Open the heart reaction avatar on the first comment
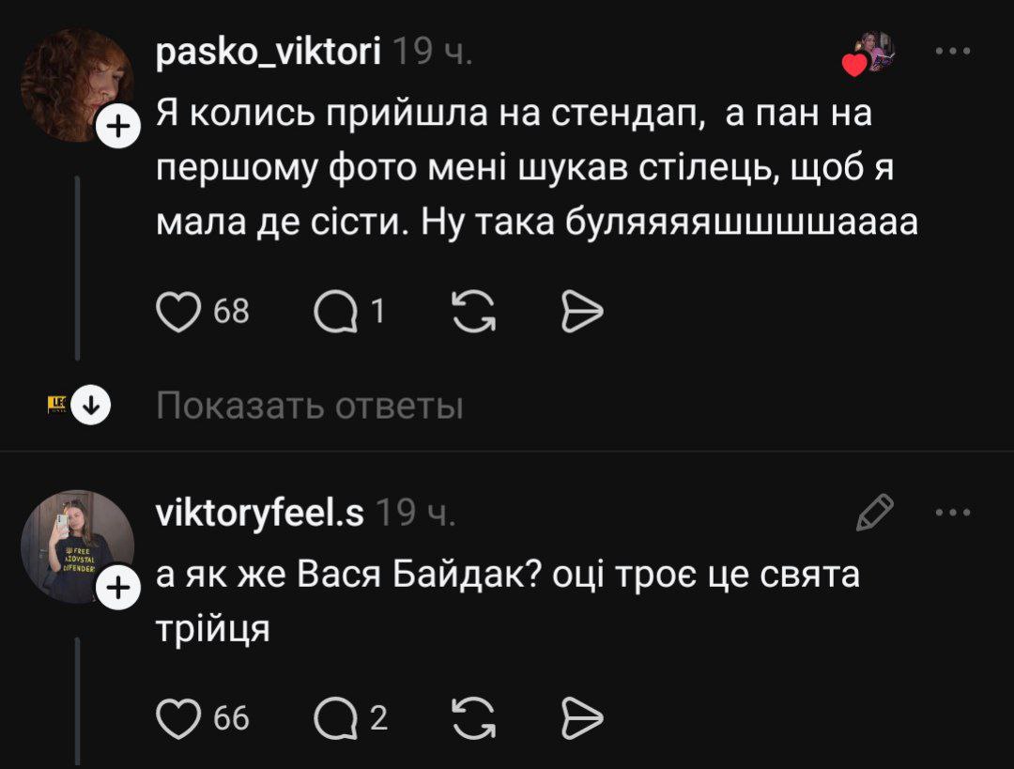Screen dimensions: 1014x769 [868, 54]
